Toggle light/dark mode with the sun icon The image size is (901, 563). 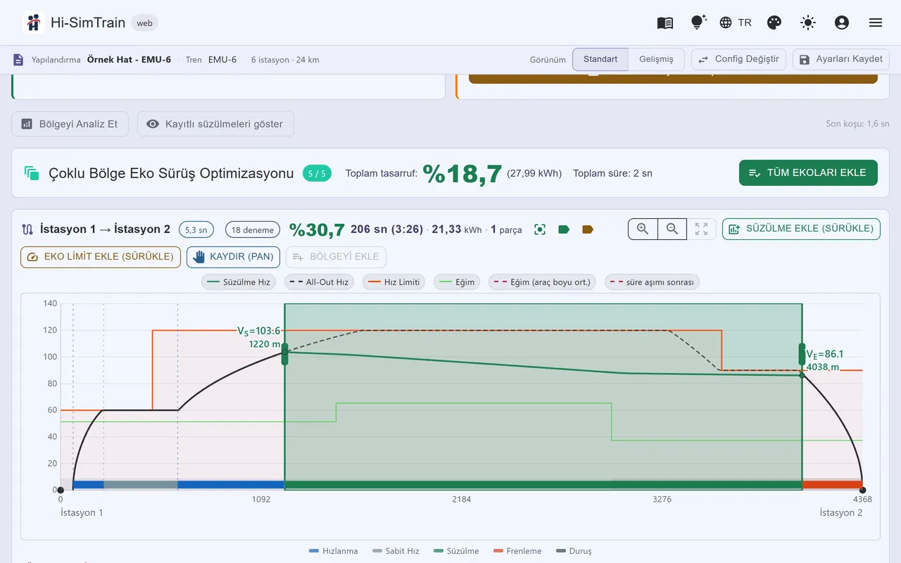click(x=808, y=23)
